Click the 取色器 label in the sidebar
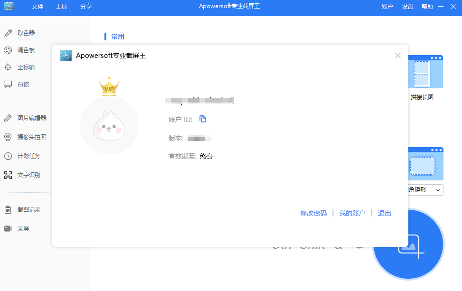Screen dimensions: 462x291 pos(26,33)
